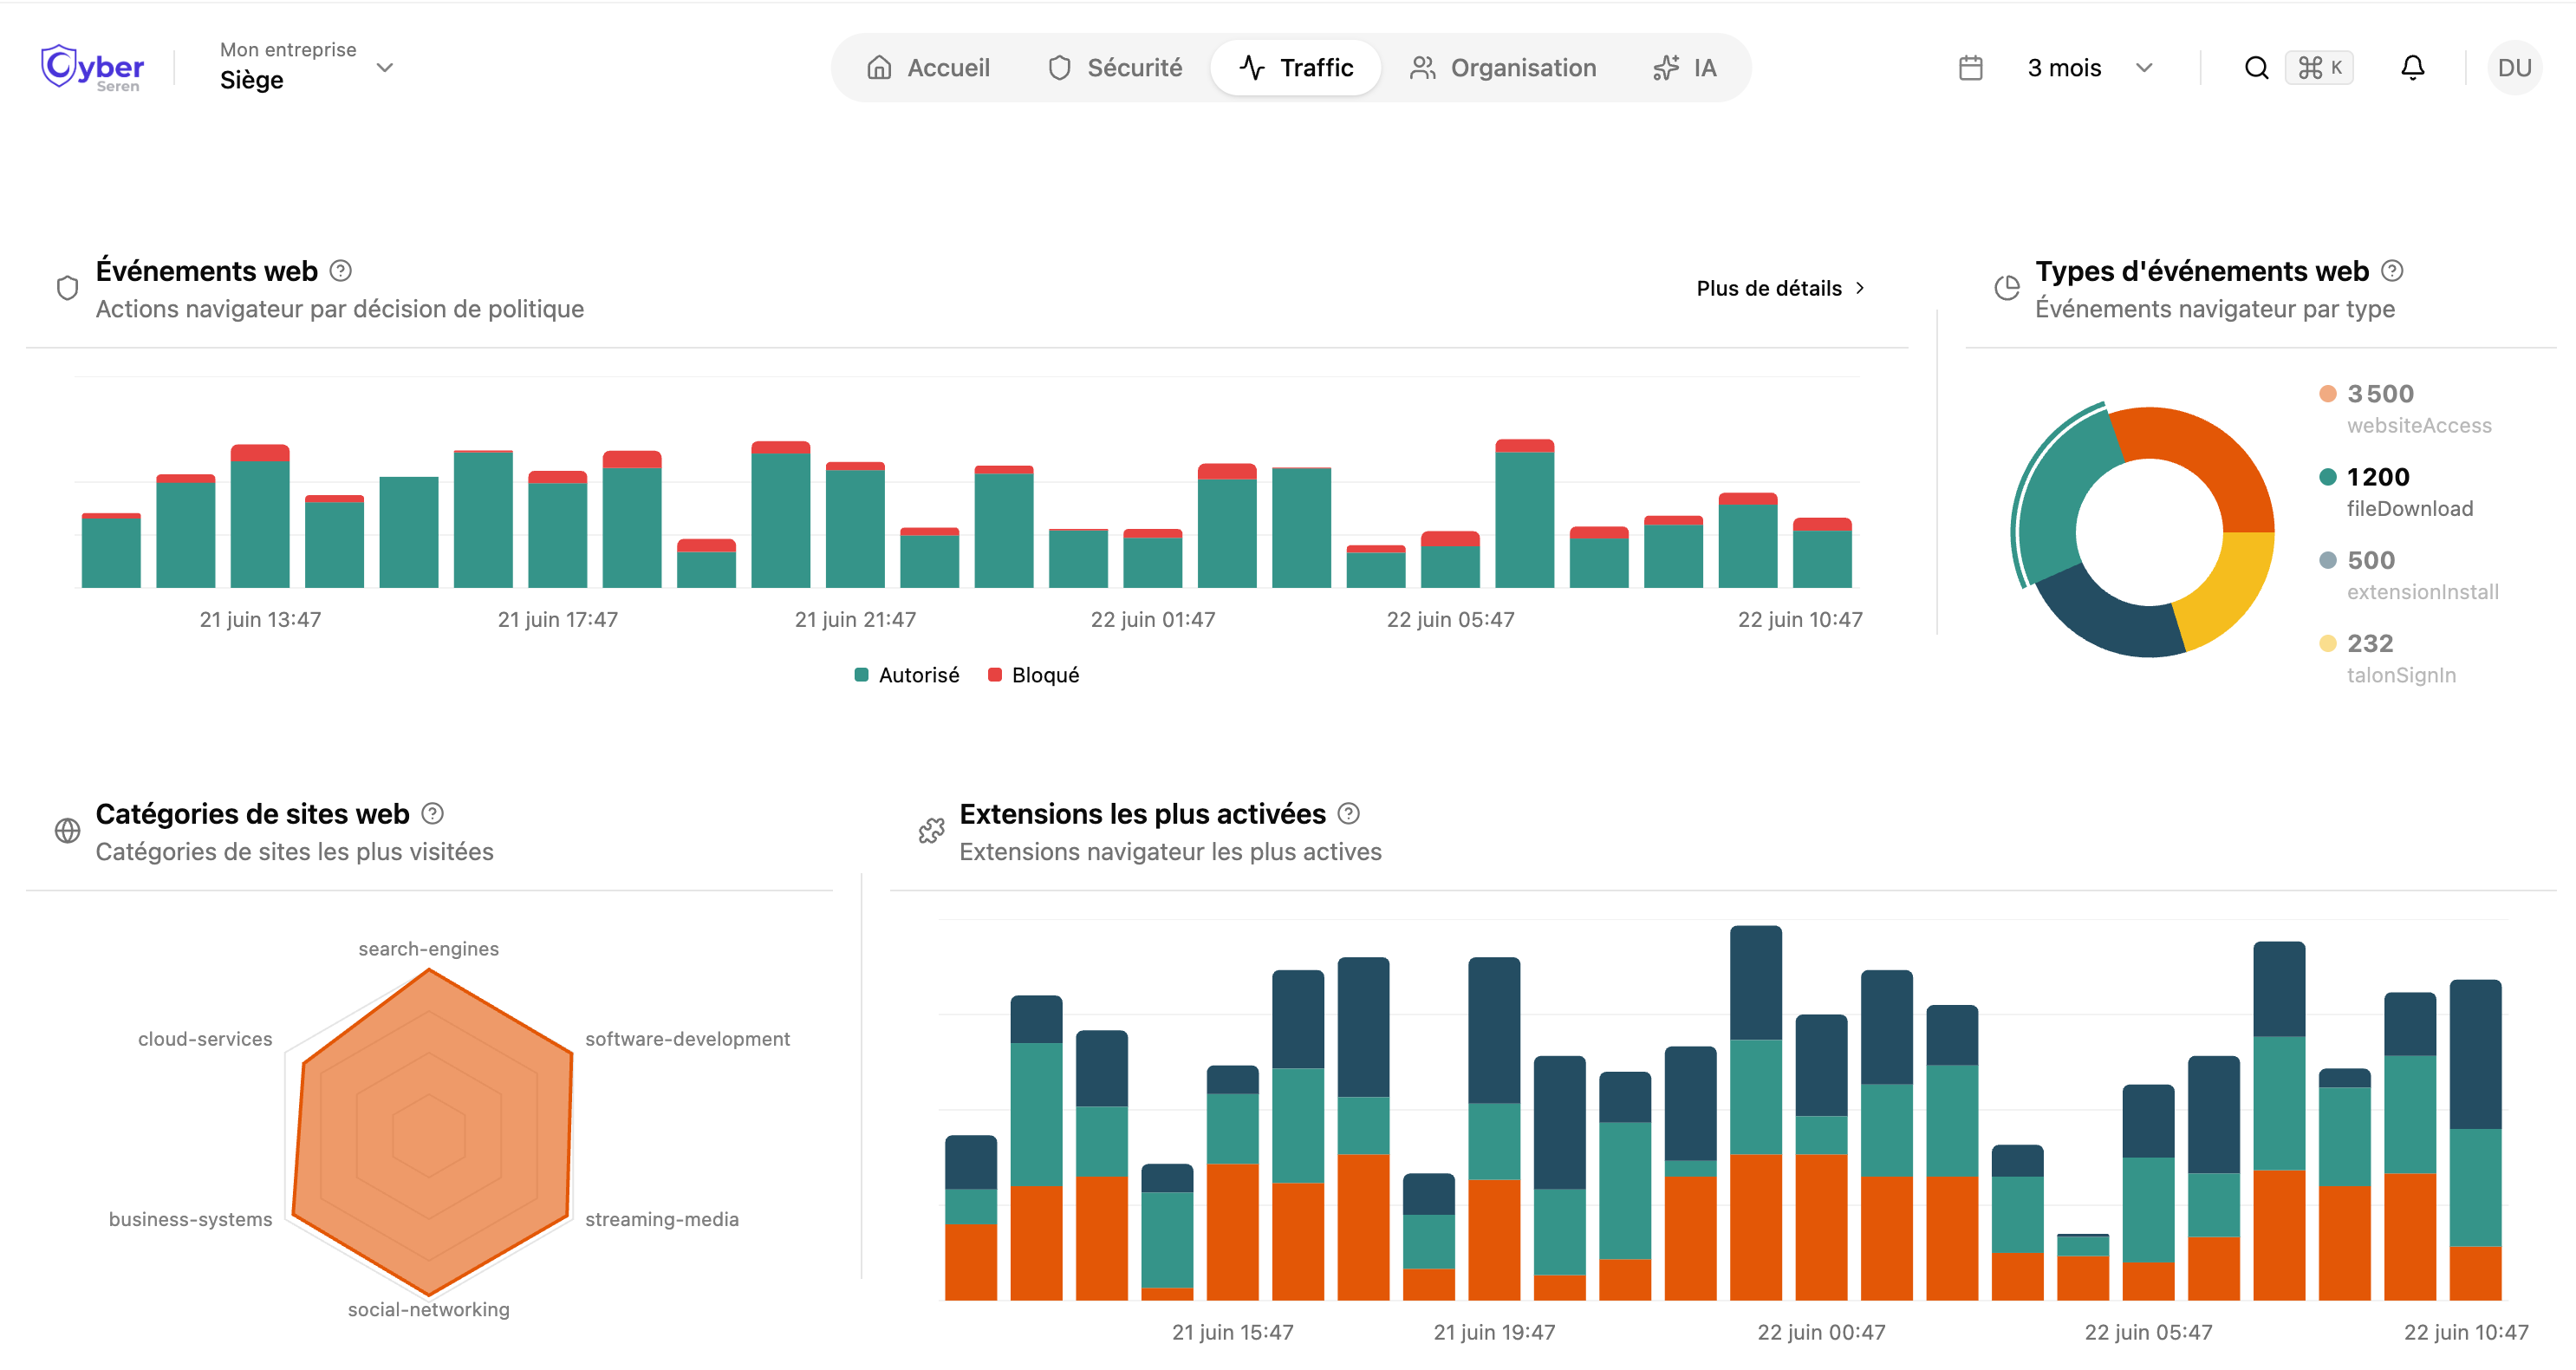The image size is (2576, 1370).
Task: Click help icon next to Types d'événements web
Action: coord(2392,271)
